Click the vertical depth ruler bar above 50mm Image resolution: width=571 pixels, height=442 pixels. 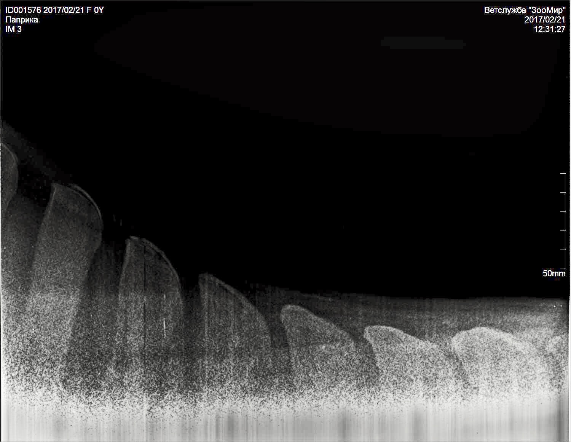point(565,221)
